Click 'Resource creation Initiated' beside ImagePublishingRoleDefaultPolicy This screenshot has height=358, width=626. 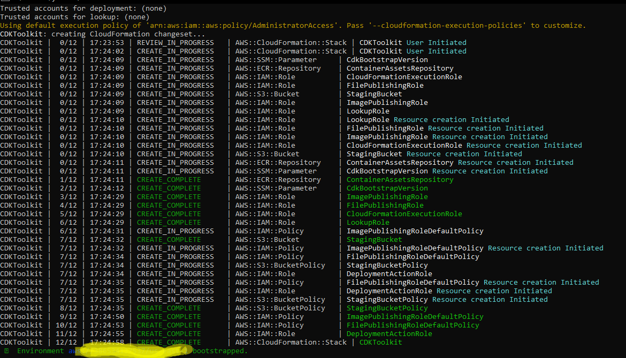[546, 248]
